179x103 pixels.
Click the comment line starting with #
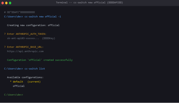point(19,12)
